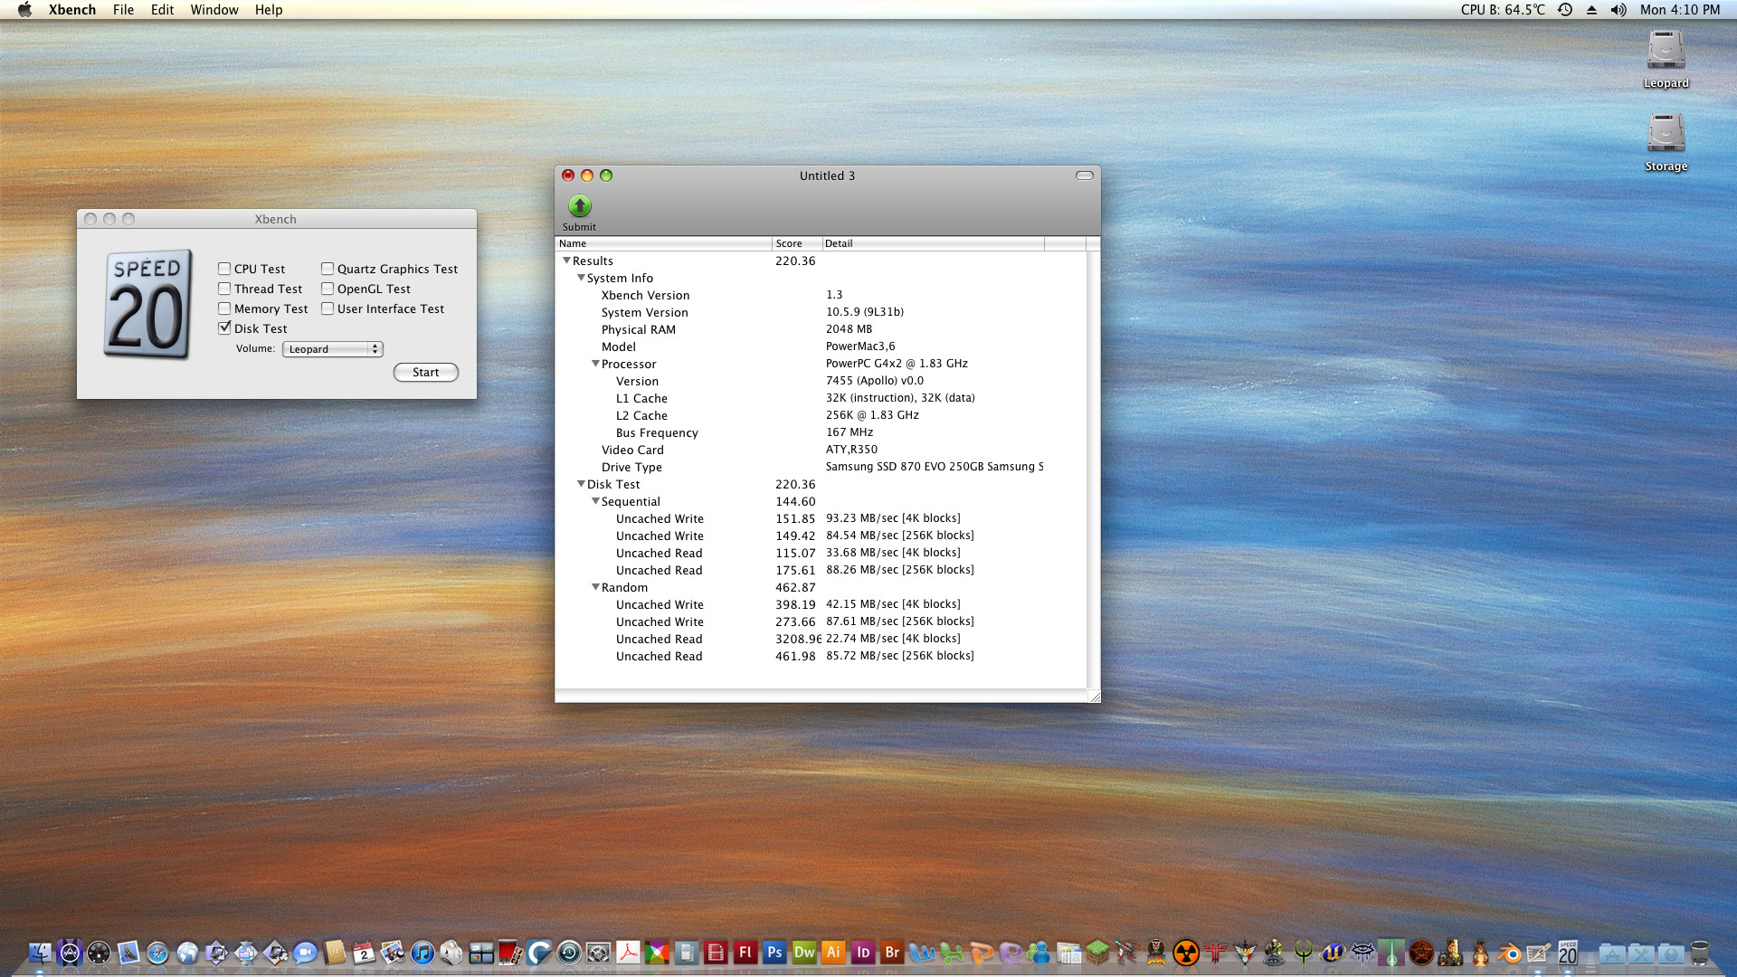Launch iTunes from the dock
Viewport: 1737px width, 977px height.
point(422,953)
